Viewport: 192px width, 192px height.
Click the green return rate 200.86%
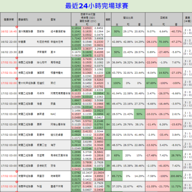(176, 176)
